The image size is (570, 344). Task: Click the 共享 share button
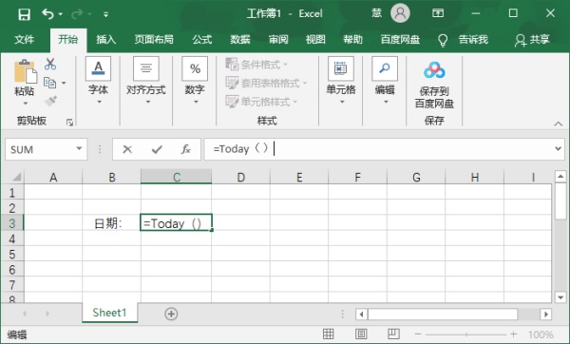click(x=532, y=40)
